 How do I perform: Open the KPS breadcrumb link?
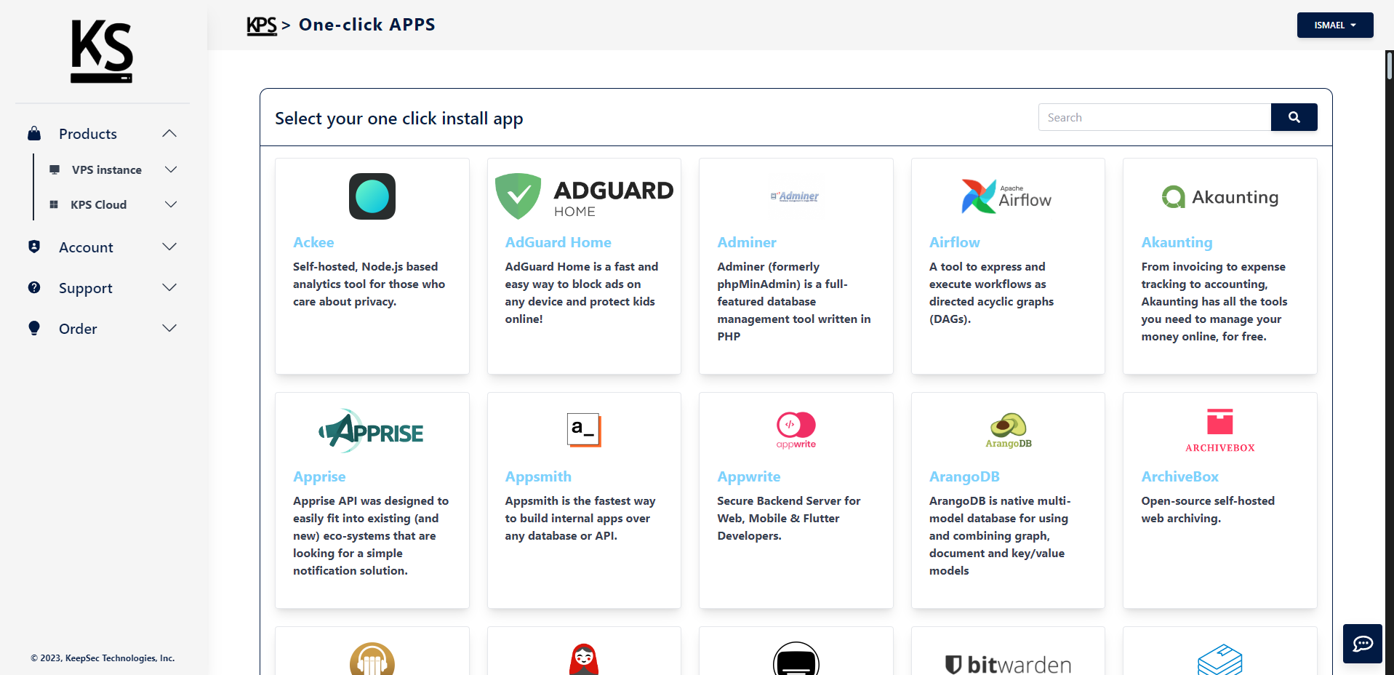click(x=262, y=25)
